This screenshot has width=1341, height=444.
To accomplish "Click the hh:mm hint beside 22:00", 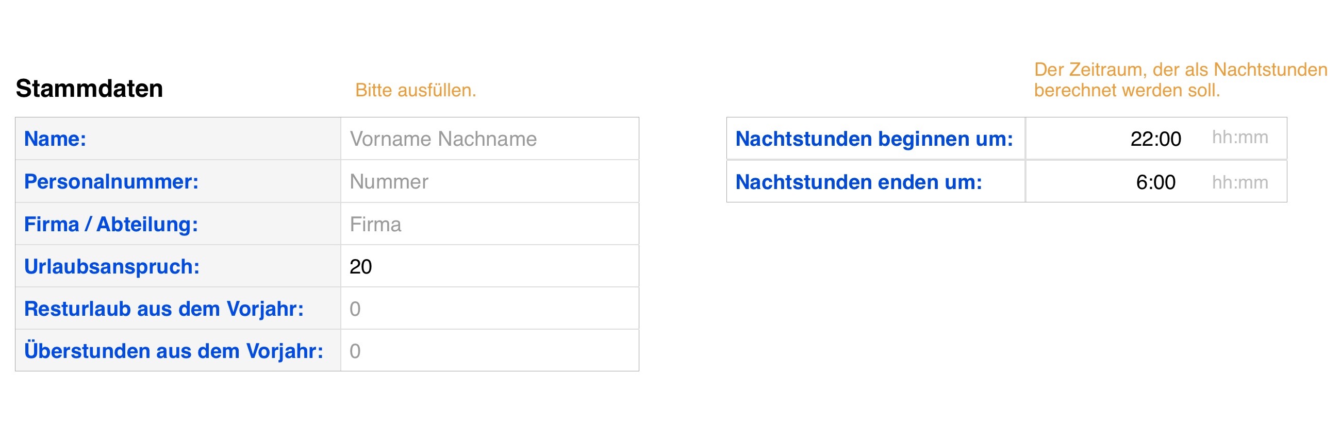I will (1239, 137).
